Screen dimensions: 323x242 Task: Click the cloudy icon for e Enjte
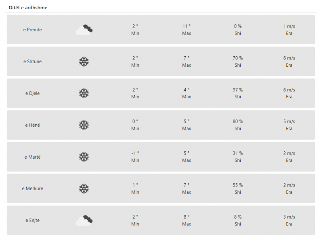coord(84,221)
